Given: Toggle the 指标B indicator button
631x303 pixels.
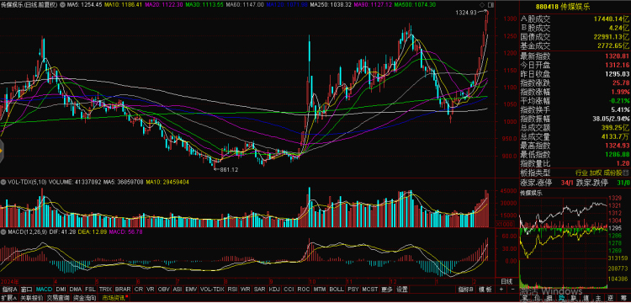Looking at the screenshot, I should click(x=465, y=289).
